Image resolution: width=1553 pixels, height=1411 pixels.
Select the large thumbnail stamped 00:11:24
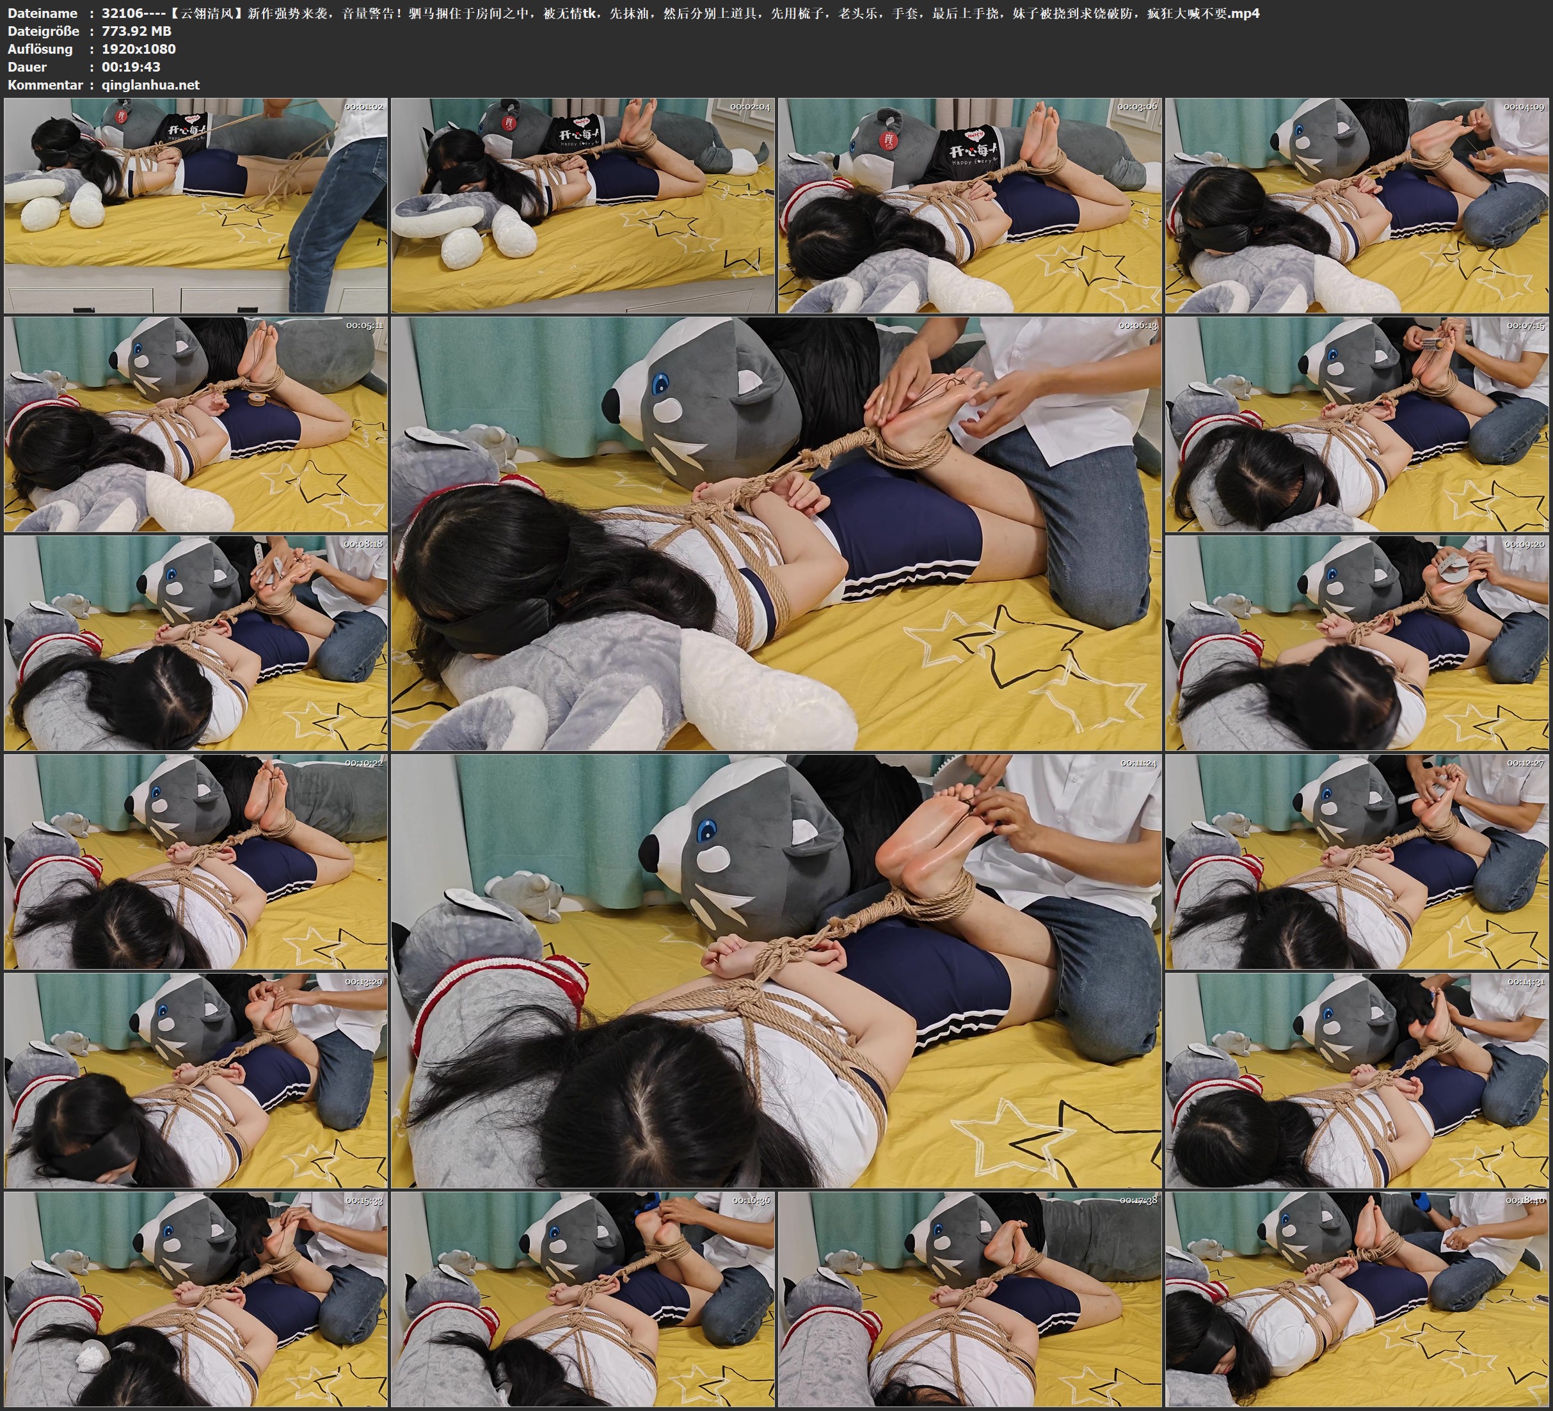click(777, 971)
